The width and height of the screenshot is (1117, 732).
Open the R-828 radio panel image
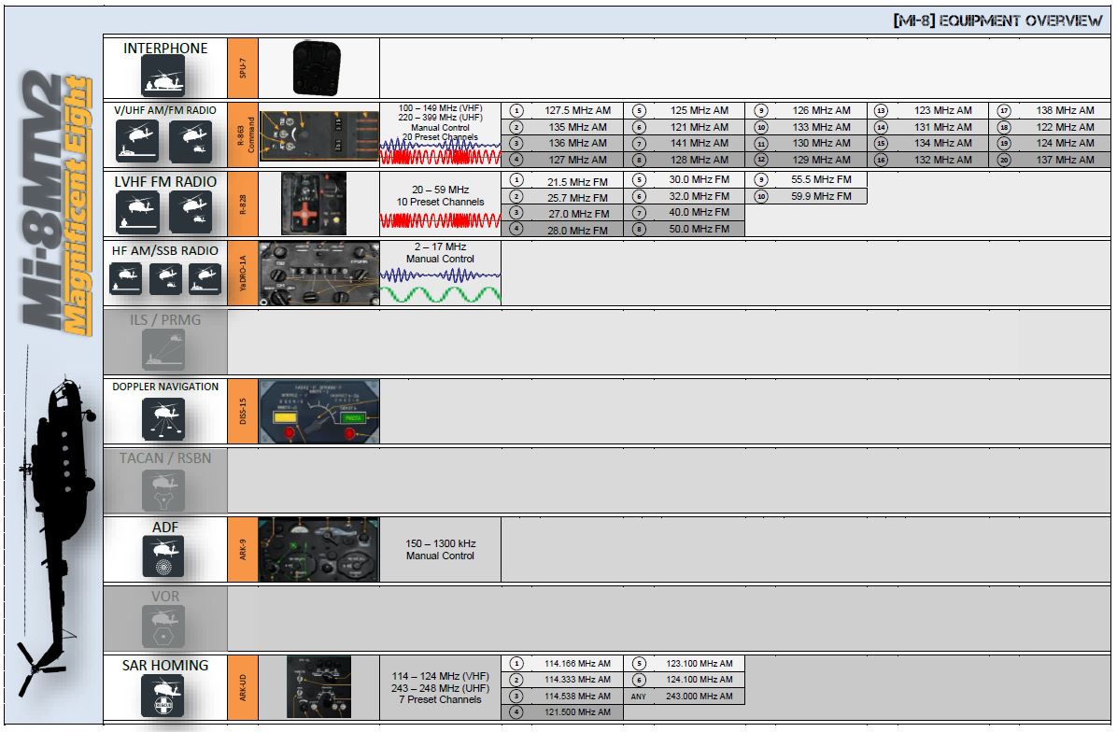tap(314, 204)
